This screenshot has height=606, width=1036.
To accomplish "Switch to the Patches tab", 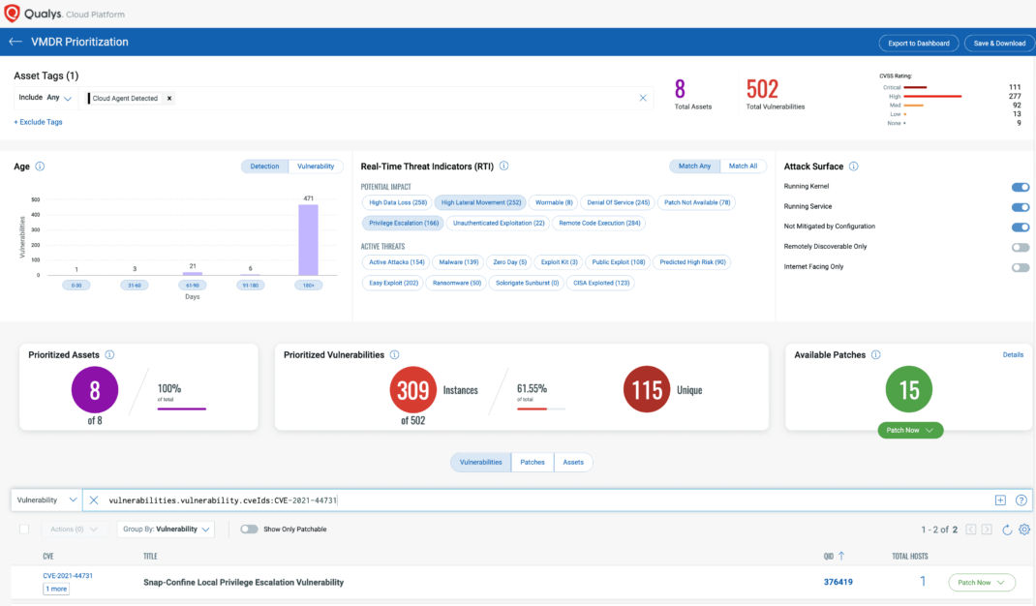I will point(533,463).
